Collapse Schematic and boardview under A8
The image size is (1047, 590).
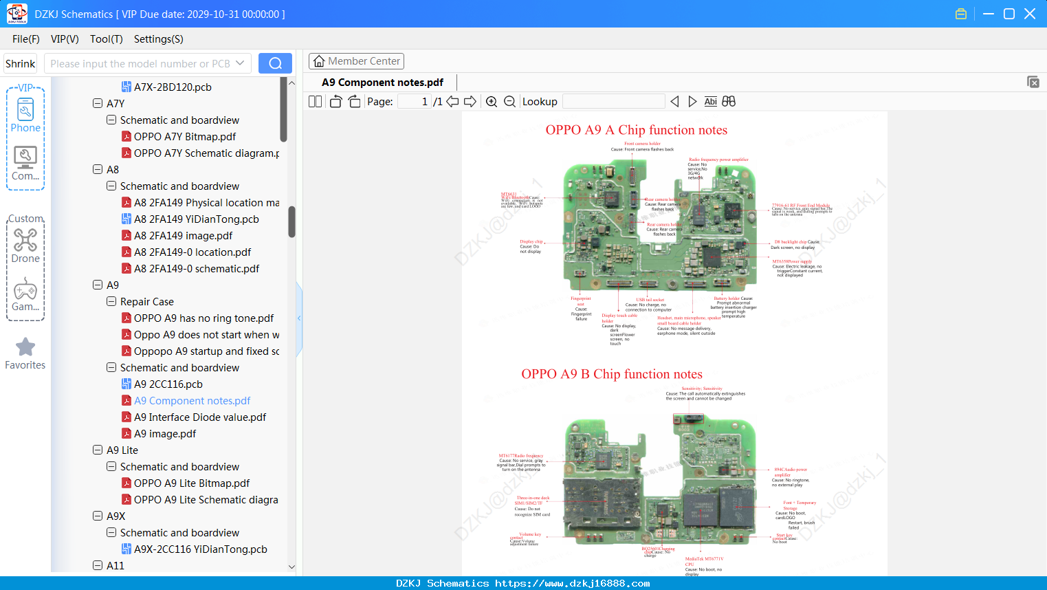coord(111,186)
